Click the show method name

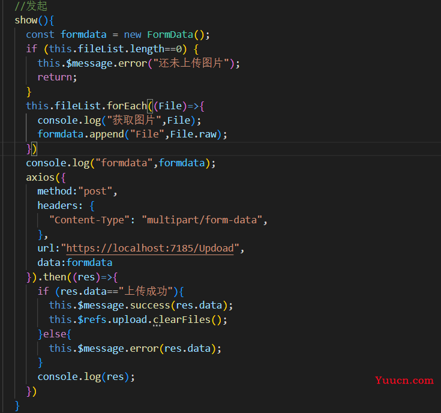point(26,20)
